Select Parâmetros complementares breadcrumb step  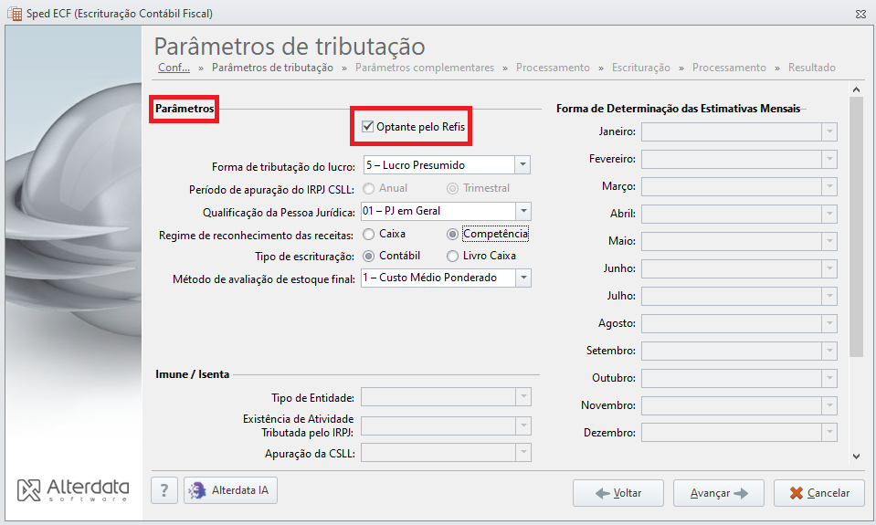point(425,68)
